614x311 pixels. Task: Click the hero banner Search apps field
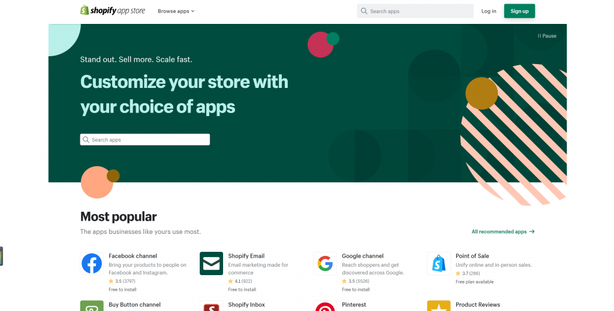(x=145, y=139)
